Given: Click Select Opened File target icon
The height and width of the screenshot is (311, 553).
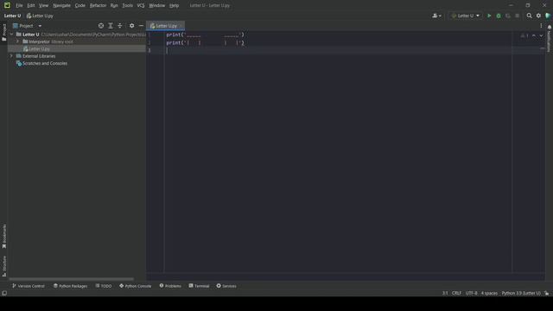Looking at the screenshot, I should [101, 26].
